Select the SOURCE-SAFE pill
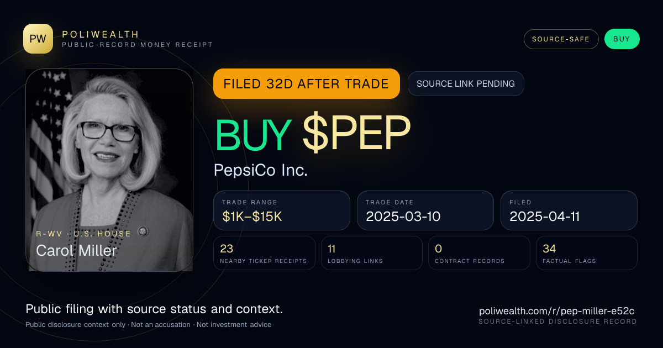Viewport: 663px width, 348px height. pos(561,39)
